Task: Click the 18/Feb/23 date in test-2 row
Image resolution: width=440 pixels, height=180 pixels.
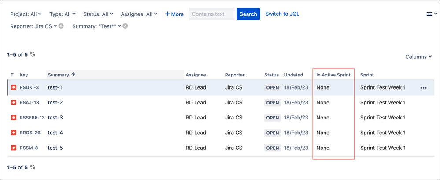Action: click(296, 103)
